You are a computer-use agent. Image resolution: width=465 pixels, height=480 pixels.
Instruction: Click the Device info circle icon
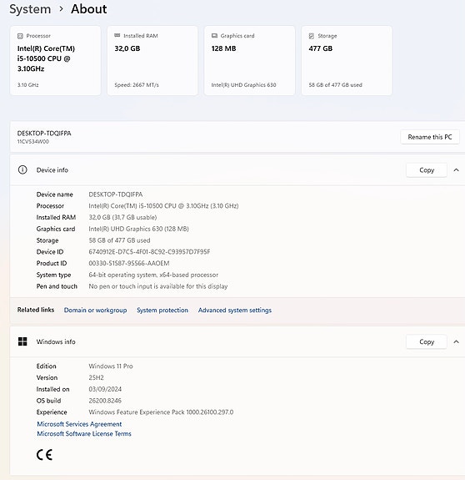22,169
